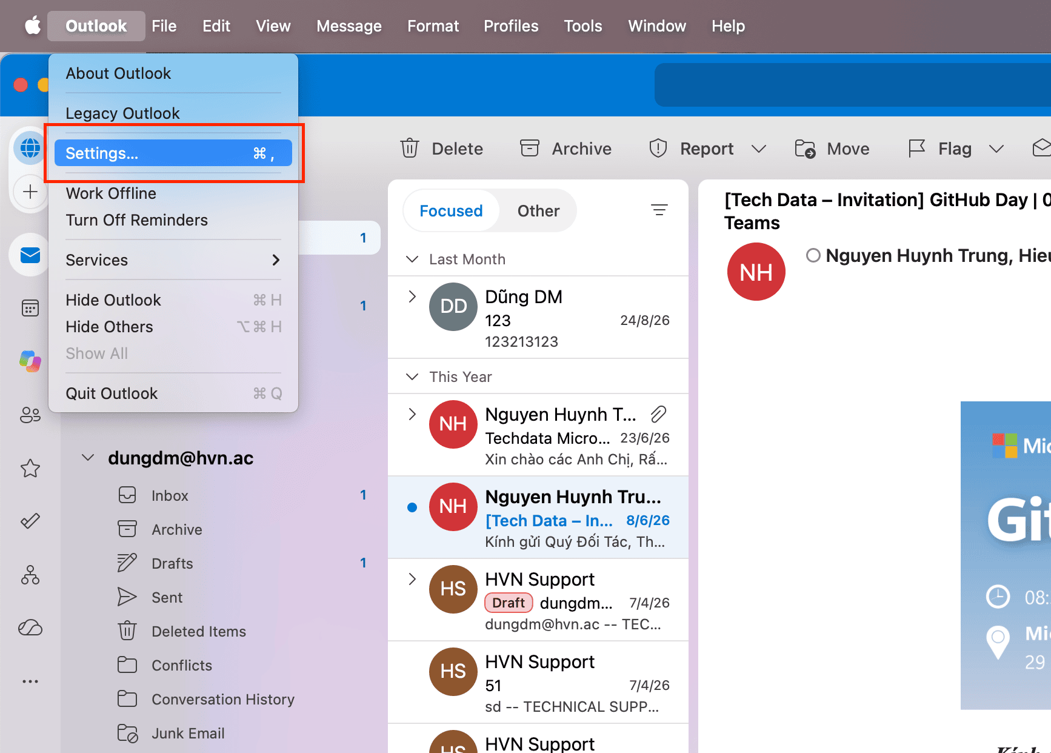The width and height of the screenshot is (1051, 753).
Task: Switch to Legacy Outlook
Action: pos(173,113)
